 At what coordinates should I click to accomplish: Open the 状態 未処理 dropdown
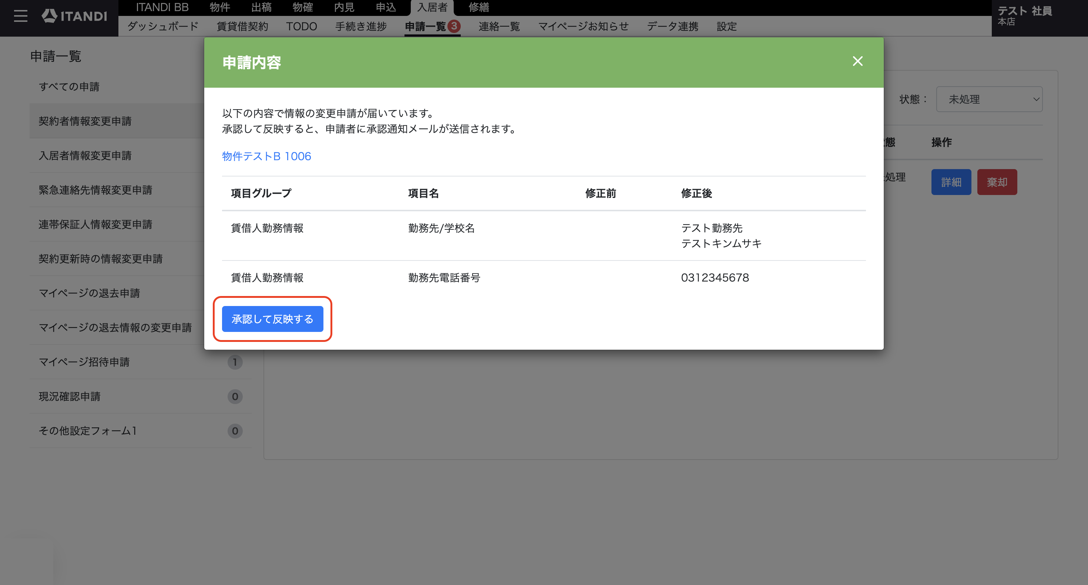989,99
